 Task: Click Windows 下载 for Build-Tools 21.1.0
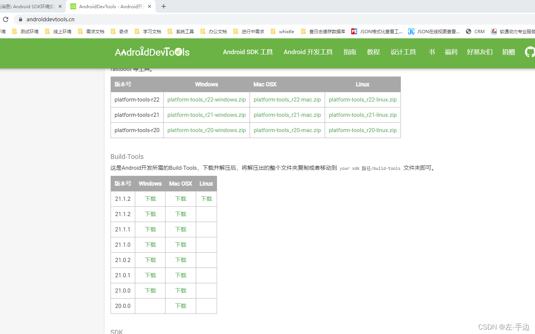tap(151, 245)
